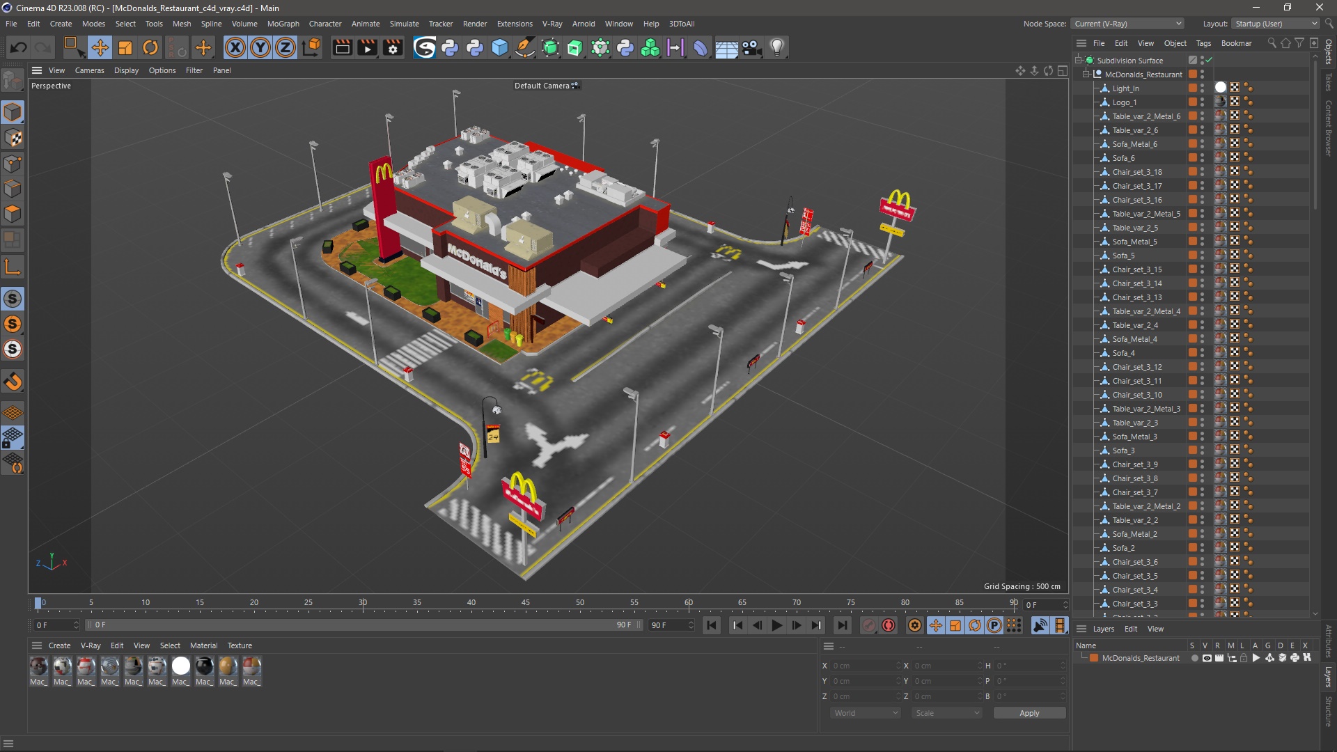Click the Apply button

(1029, 713)
